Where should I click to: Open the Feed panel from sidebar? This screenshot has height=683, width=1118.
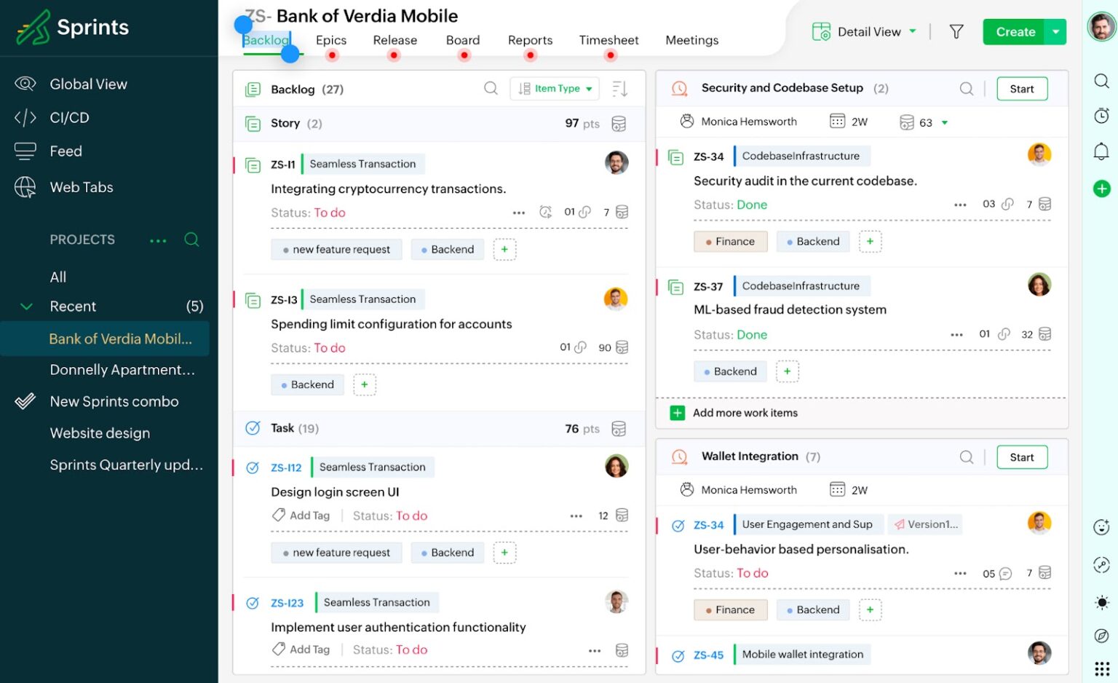click(66, 151)
